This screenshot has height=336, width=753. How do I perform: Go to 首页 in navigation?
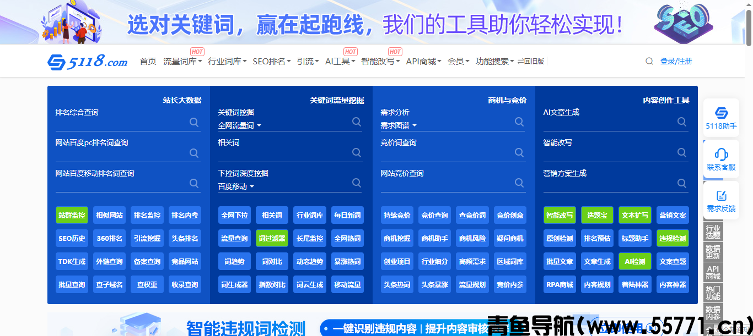(148, 61)
